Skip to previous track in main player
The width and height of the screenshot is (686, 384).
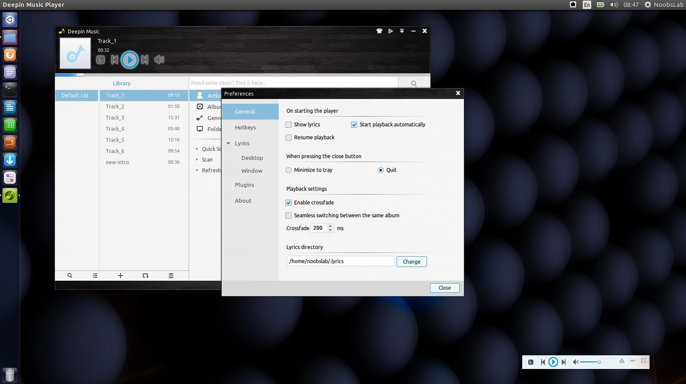pyautogui.click(x=114, y=60)
